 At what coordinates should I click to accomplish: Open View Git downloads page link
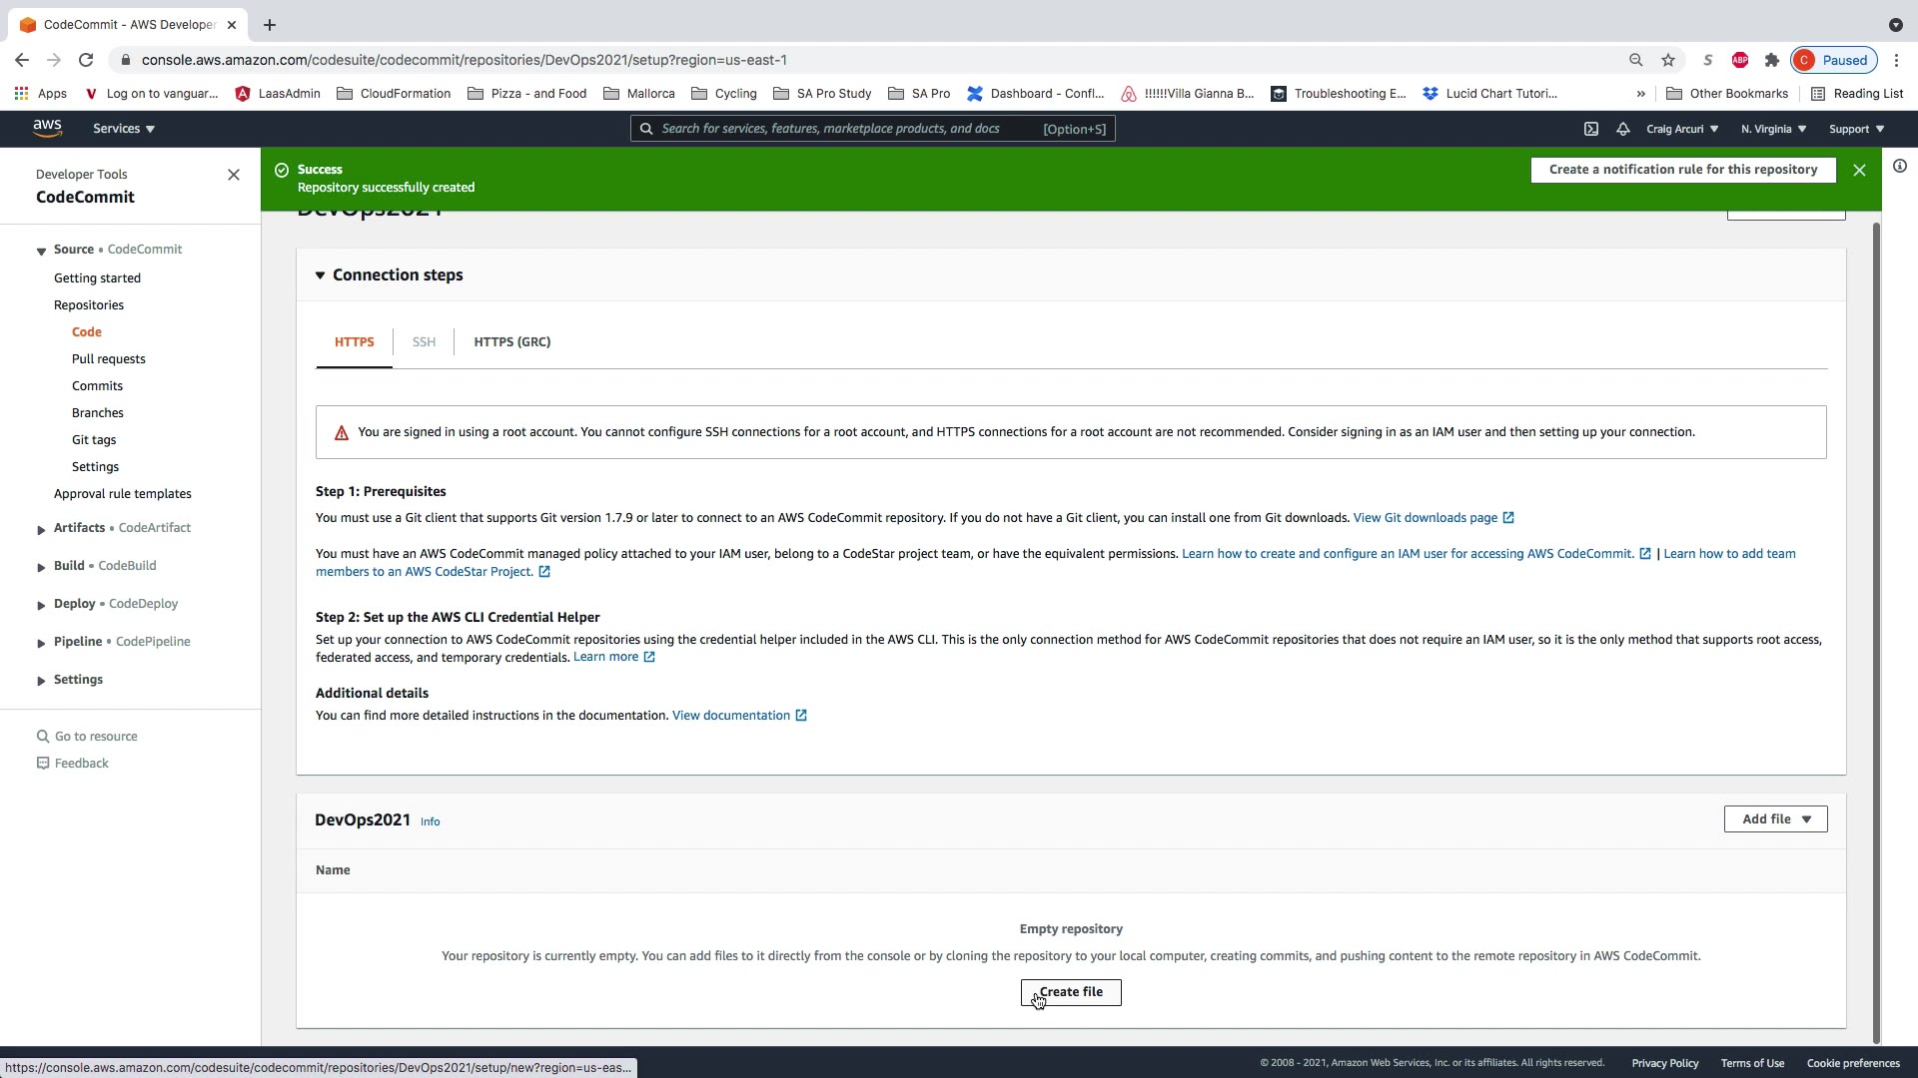point(1426,518)
